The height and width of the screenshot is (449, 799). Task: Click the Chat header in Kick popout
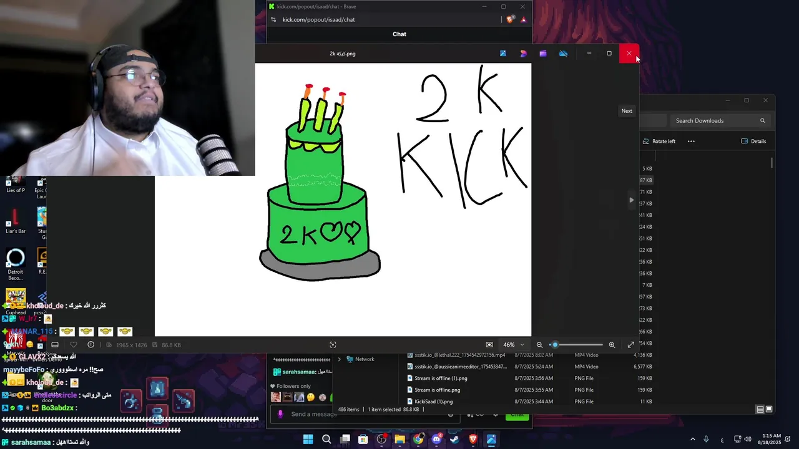coord(399,34)
